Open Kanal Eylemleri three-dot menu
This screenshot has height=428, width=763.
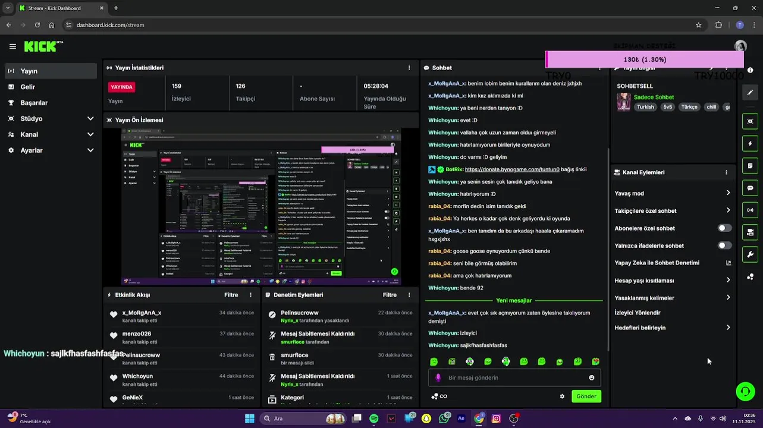[x=726, y=172]
